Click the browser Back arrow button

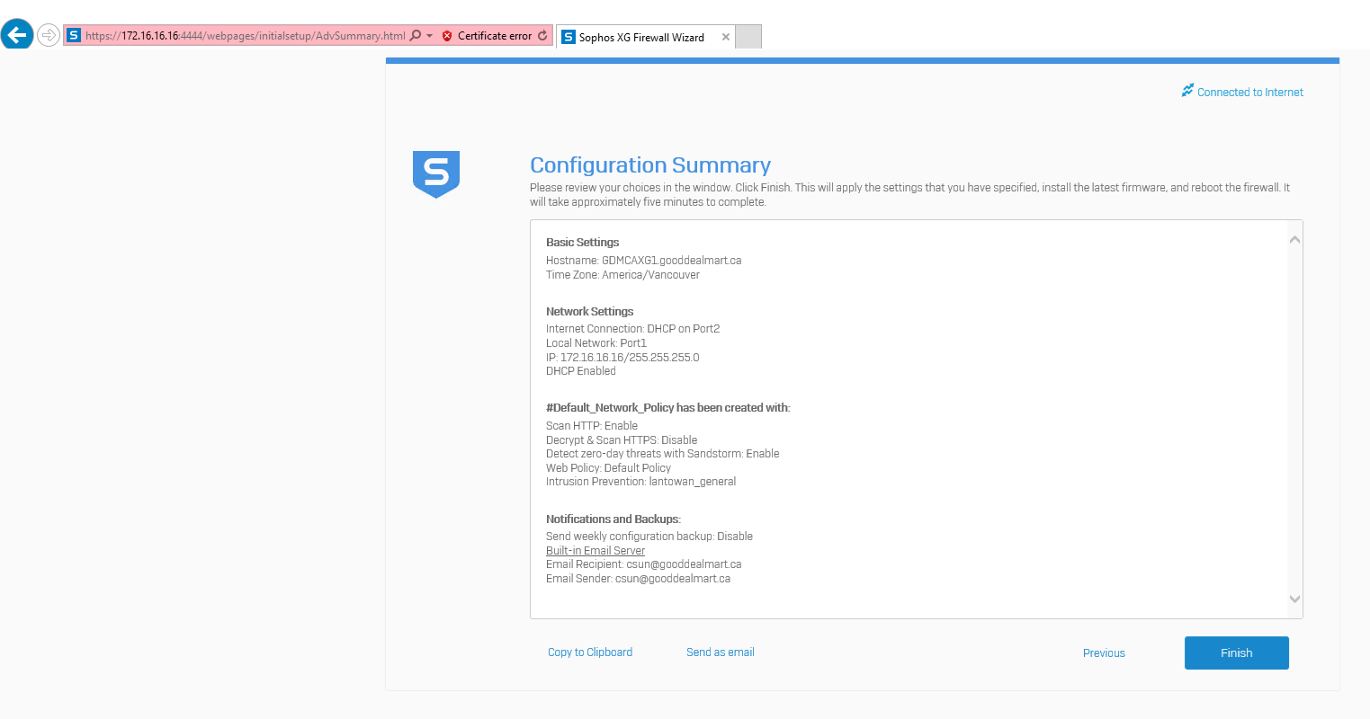(x=17, y=35)
